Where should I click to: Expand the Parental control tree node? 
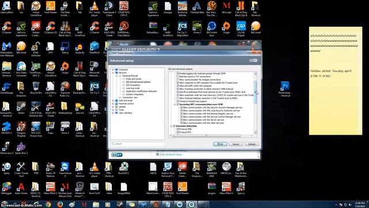point(113,104)
